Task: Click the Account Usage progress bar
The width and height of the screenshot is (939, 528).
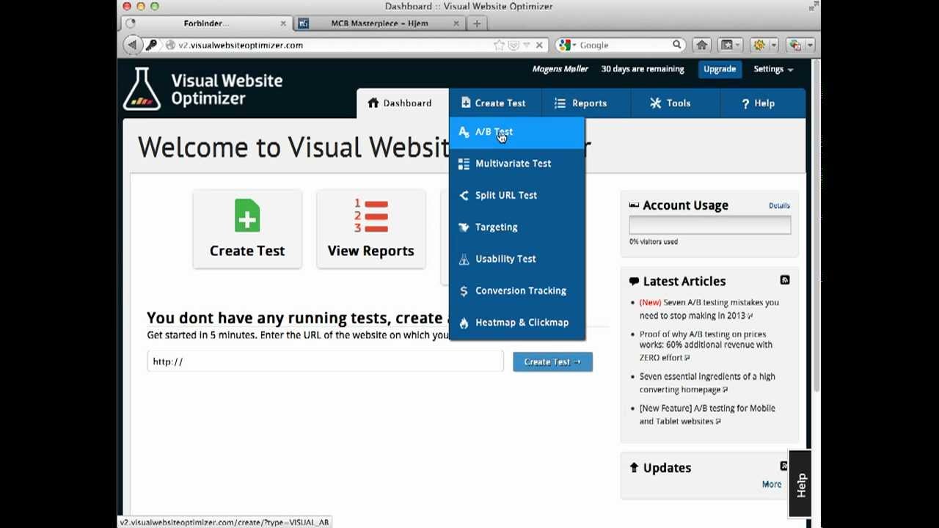Action: point(709,225)
